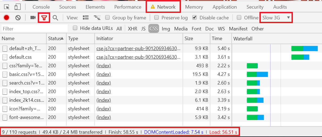This screenshot has height=137, width=322.
Task: Switch to the Console tab
Action: tap(41, 7)
